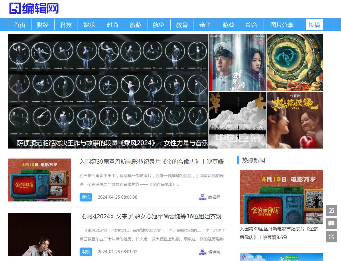Click the 娱乐 tag on the 金的音像店 article
The width and height of the screenshot is (341, 261).
coord(86,197)
